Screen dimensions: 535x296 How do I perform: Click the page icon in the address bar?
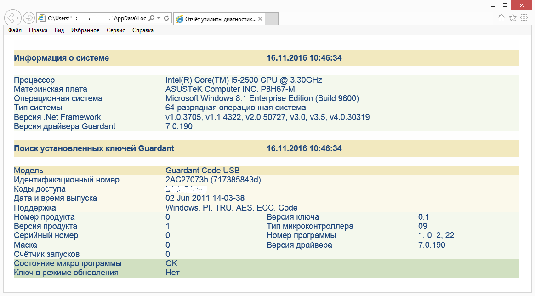click(42, 18)
